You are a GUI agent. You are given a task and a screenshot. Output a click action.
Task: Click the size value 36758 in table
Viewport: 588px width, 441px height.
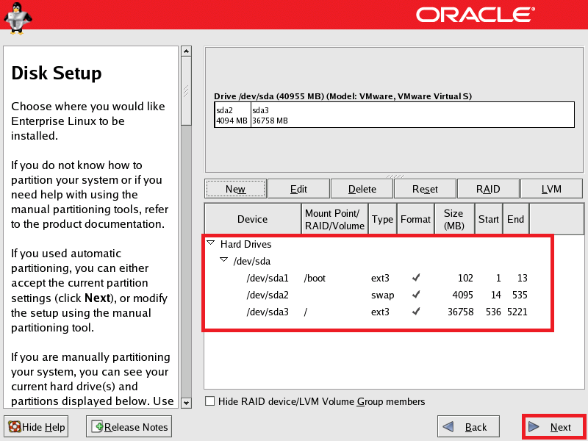(x=460, y=312)
